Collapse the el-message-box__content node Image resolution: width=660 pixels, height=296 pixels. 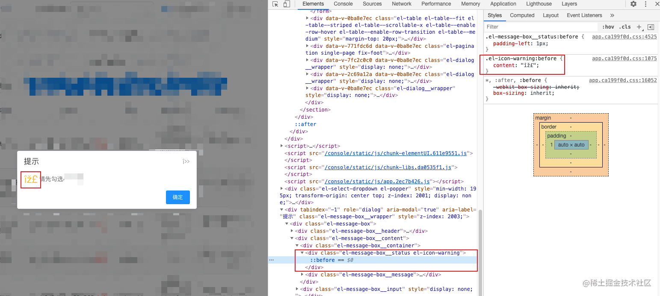click(292, 238)
